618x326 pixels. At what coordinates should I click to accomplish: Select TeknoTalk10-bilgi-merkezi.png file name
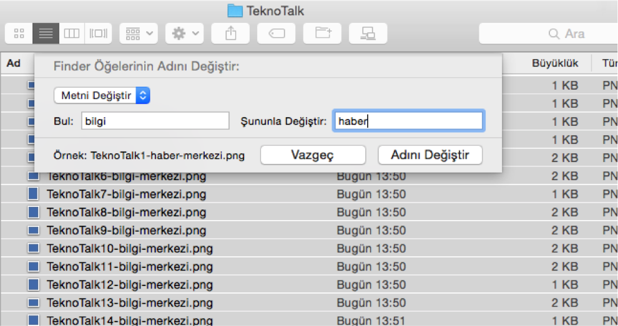pos(130,249)
